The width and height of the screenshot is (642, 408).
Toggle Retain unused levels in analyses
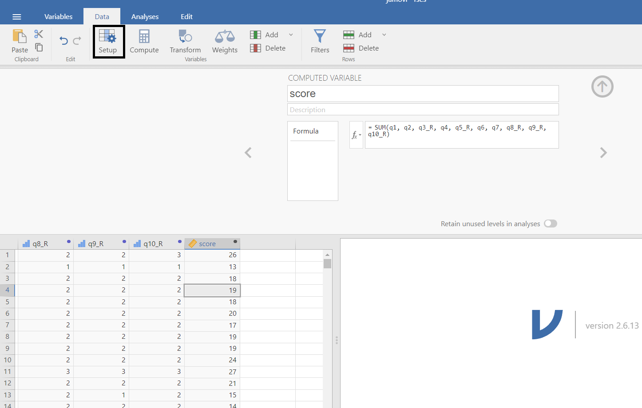(551, 224)
